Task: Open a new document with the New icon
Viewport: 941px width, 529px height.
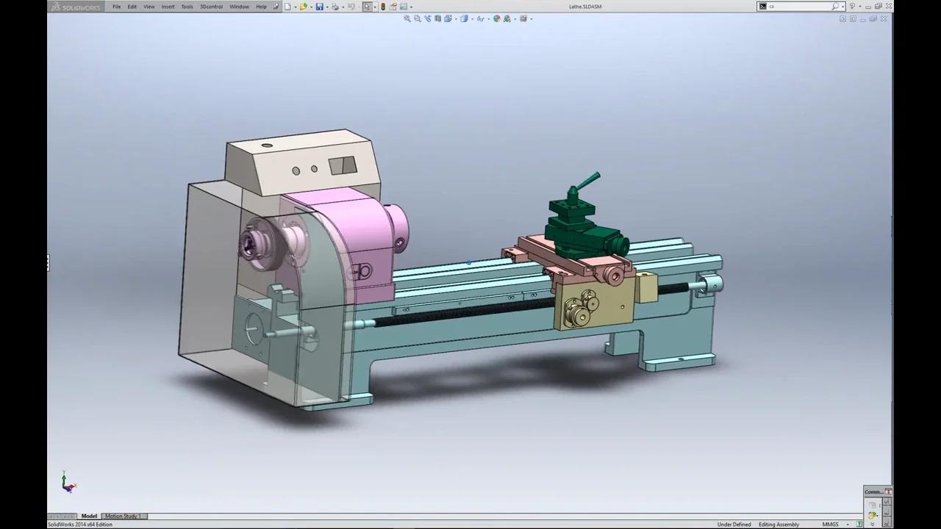Action: click(286, 7)
